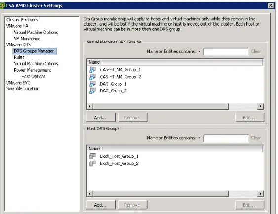This screenshot has height=214, width=278.
Task: Open Virtual Machine Options under VMware DRS
Action: (x=36, y=64)
